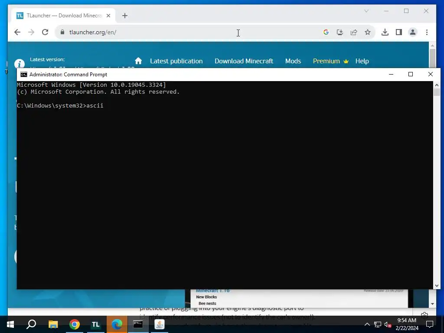The height and width of the screenshot is (333, 444).
Task: Open Microsoft Edge from taskbar
Action: click(117, 324)
